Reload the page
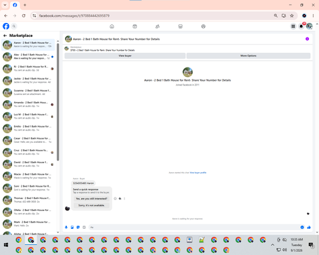The image size is (319, 255). click(24, 16)
